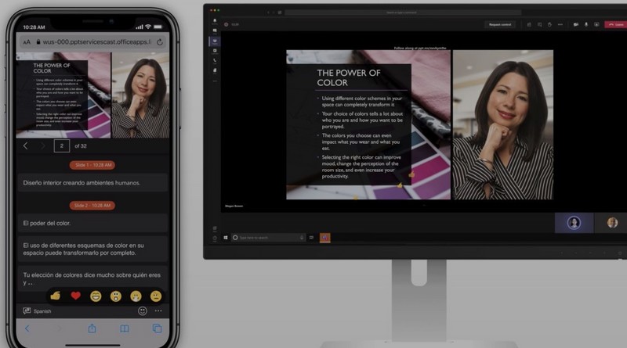Open Files in Teams sidebar
Image resolution: width=627 pixels, height=348 pixels.
pyautogui.click(x=215, y=70)
